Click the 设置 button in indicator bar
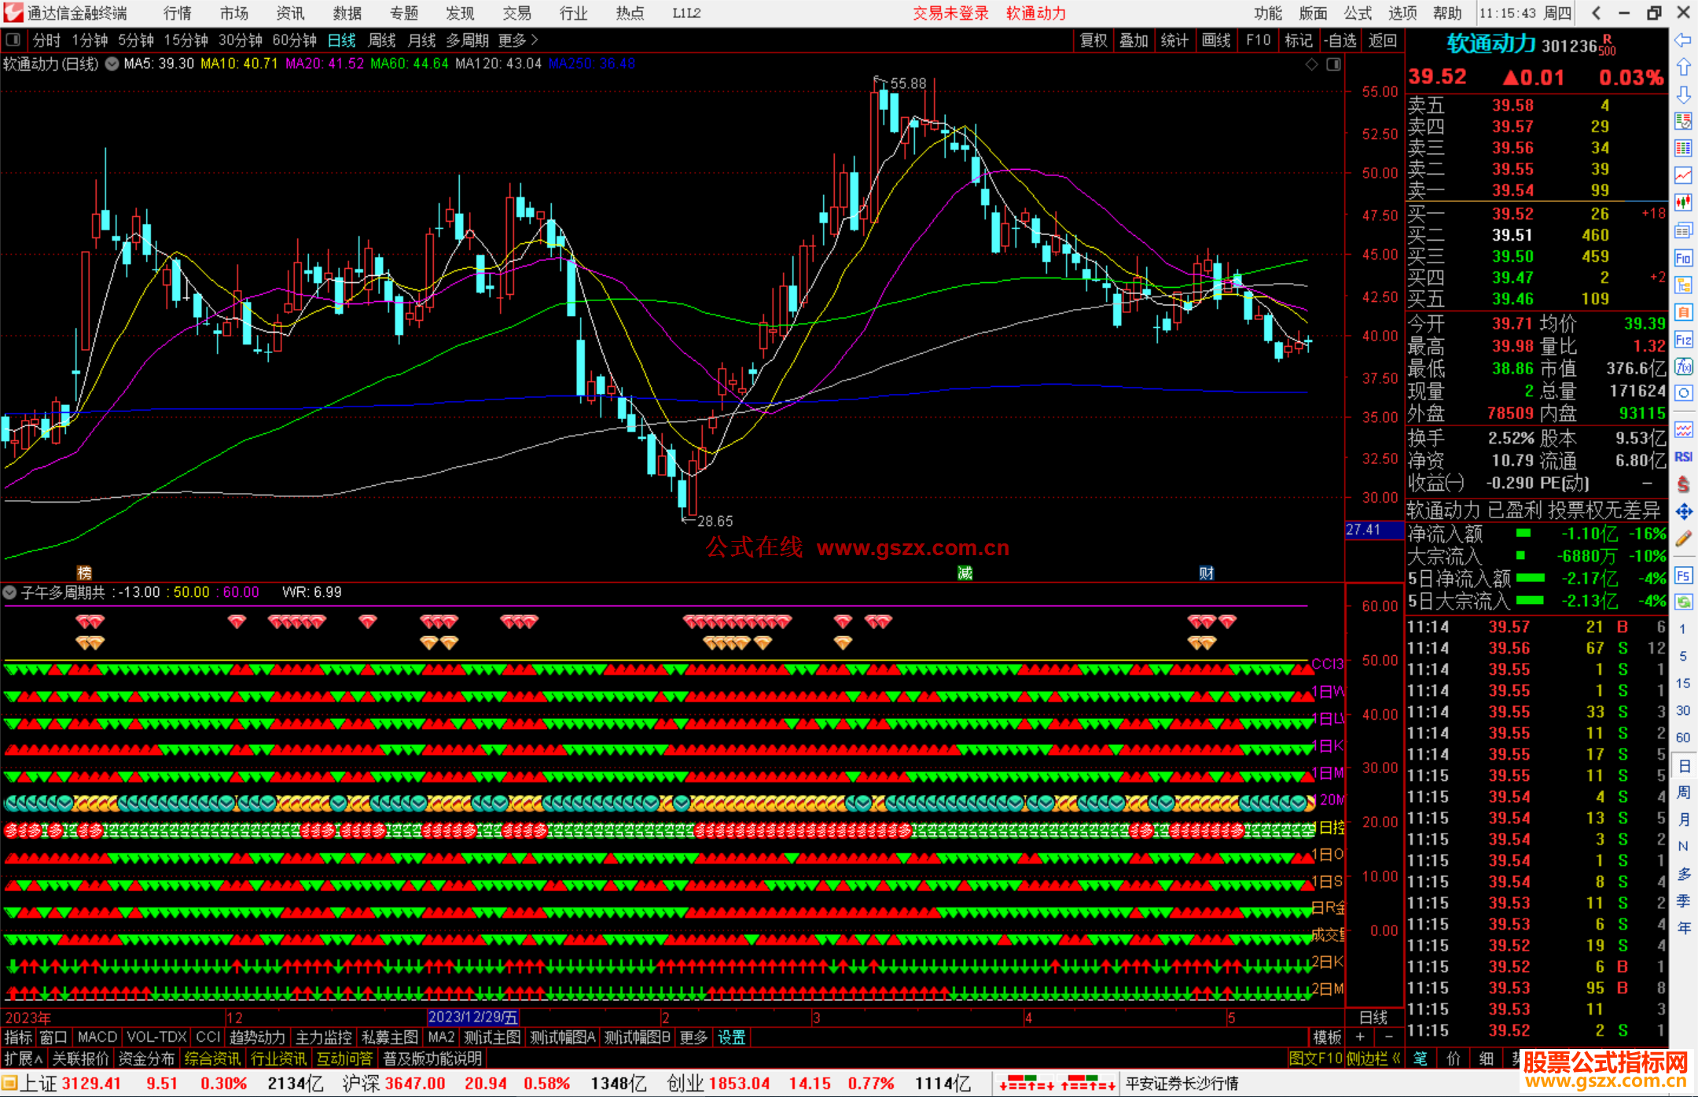 pos(731,1037)
